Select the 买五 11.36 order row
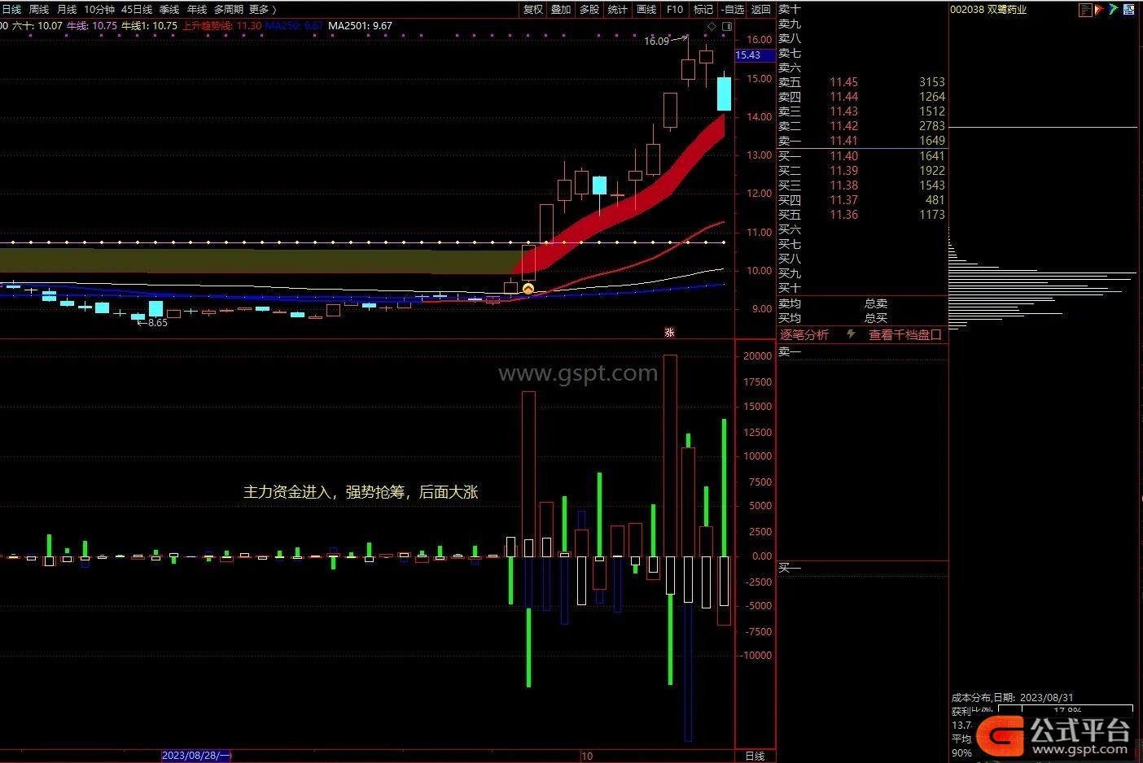The image size is (1143, 763). pos(862,215)
